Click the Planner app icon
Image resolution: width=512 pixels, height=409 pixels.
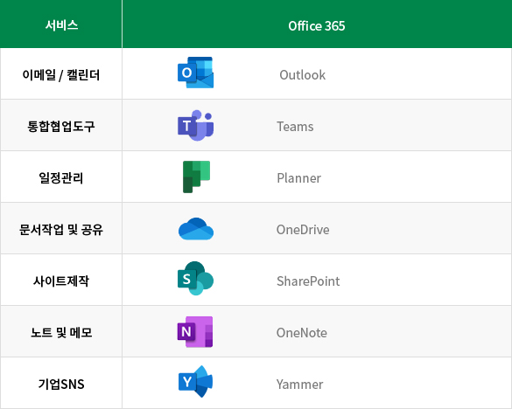tap(196, 177)
